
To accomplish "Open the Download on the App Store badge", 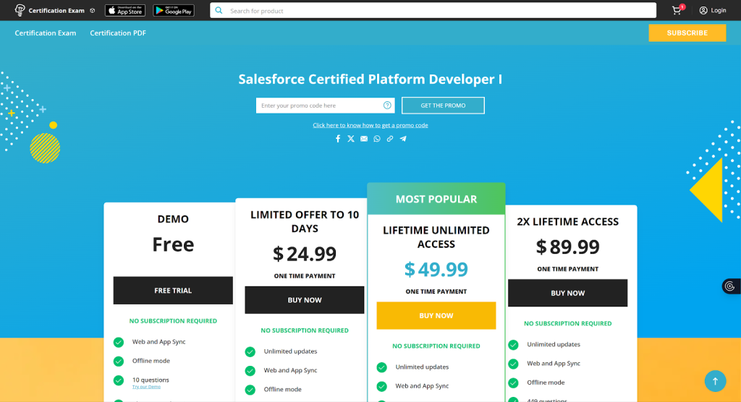I will [125, 10].
